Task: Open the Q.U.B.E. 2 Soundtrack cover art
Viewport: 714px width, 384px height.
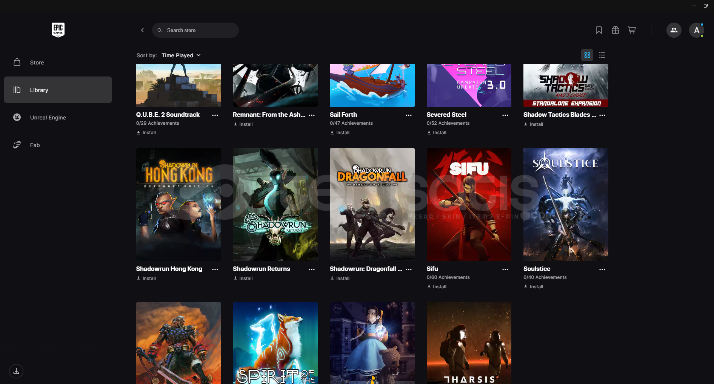Action: (x=178, y=86)
